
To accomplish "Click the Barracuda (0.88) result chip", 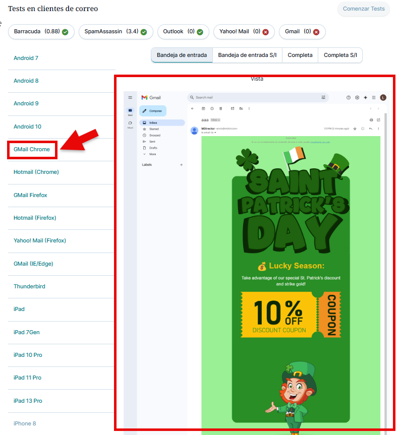I will [x=41, y=31].
